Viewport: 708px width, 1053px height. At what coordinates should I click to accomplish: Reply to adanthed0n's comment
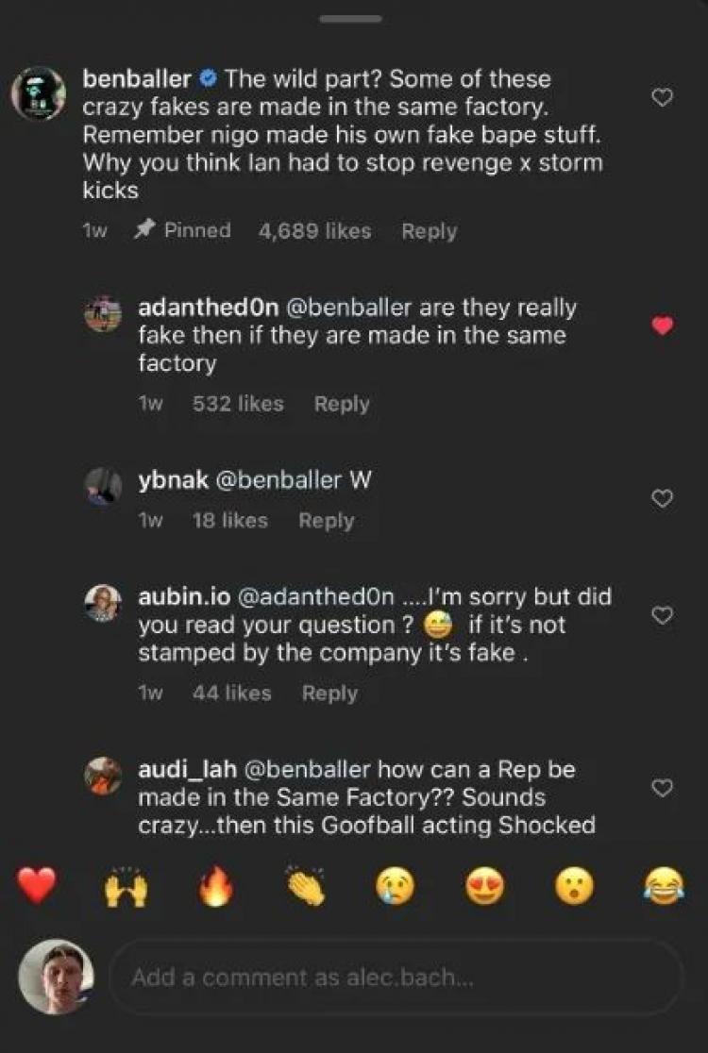(x=342, y=404)
